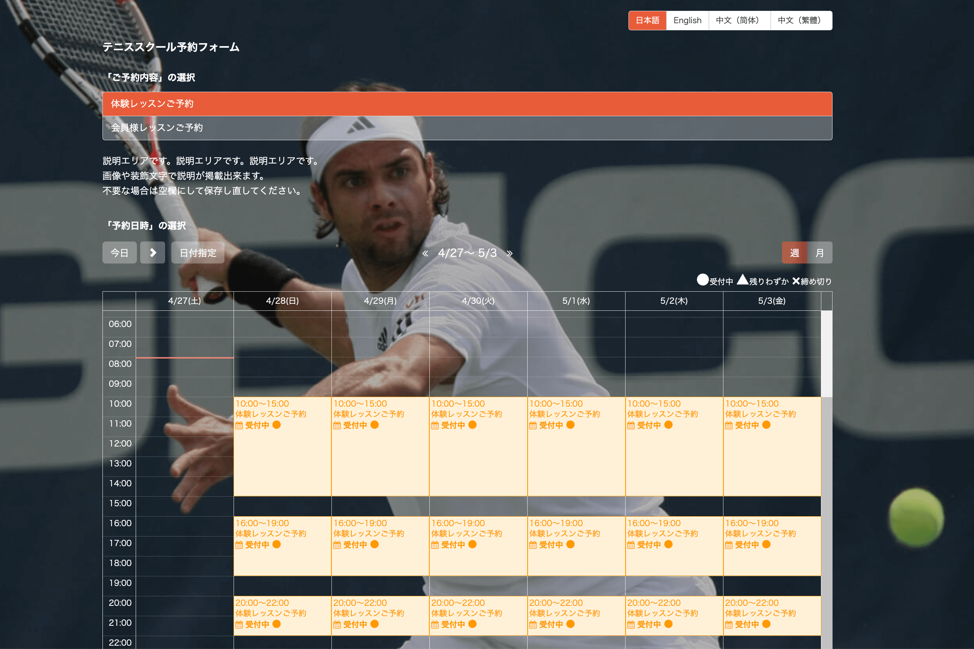Click calendar icon in 4/28 10:00 slot

[239, 425]
